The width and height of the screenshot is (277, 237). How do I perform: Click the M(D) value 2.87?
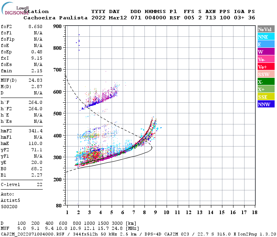[37, 87]
